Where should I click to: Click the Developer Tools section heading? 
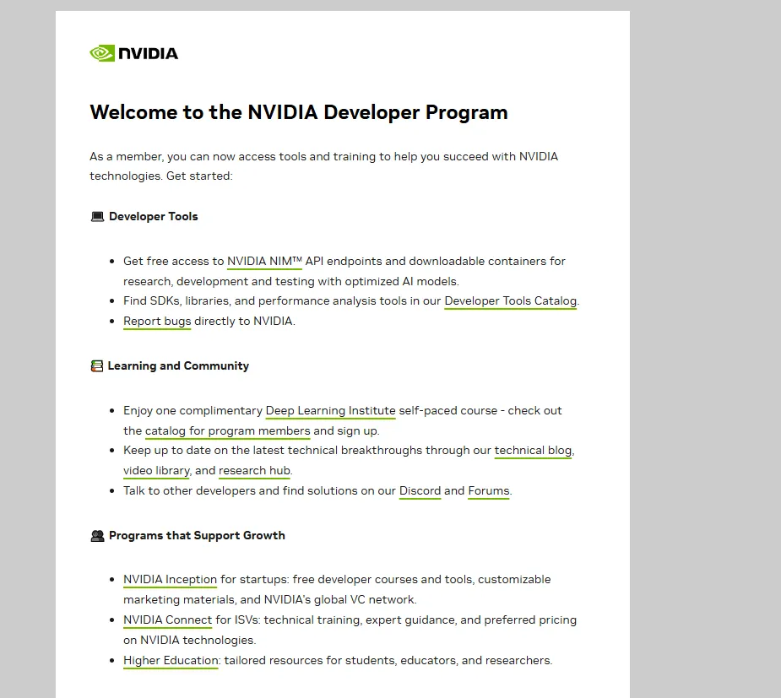[x=154, y=217]
